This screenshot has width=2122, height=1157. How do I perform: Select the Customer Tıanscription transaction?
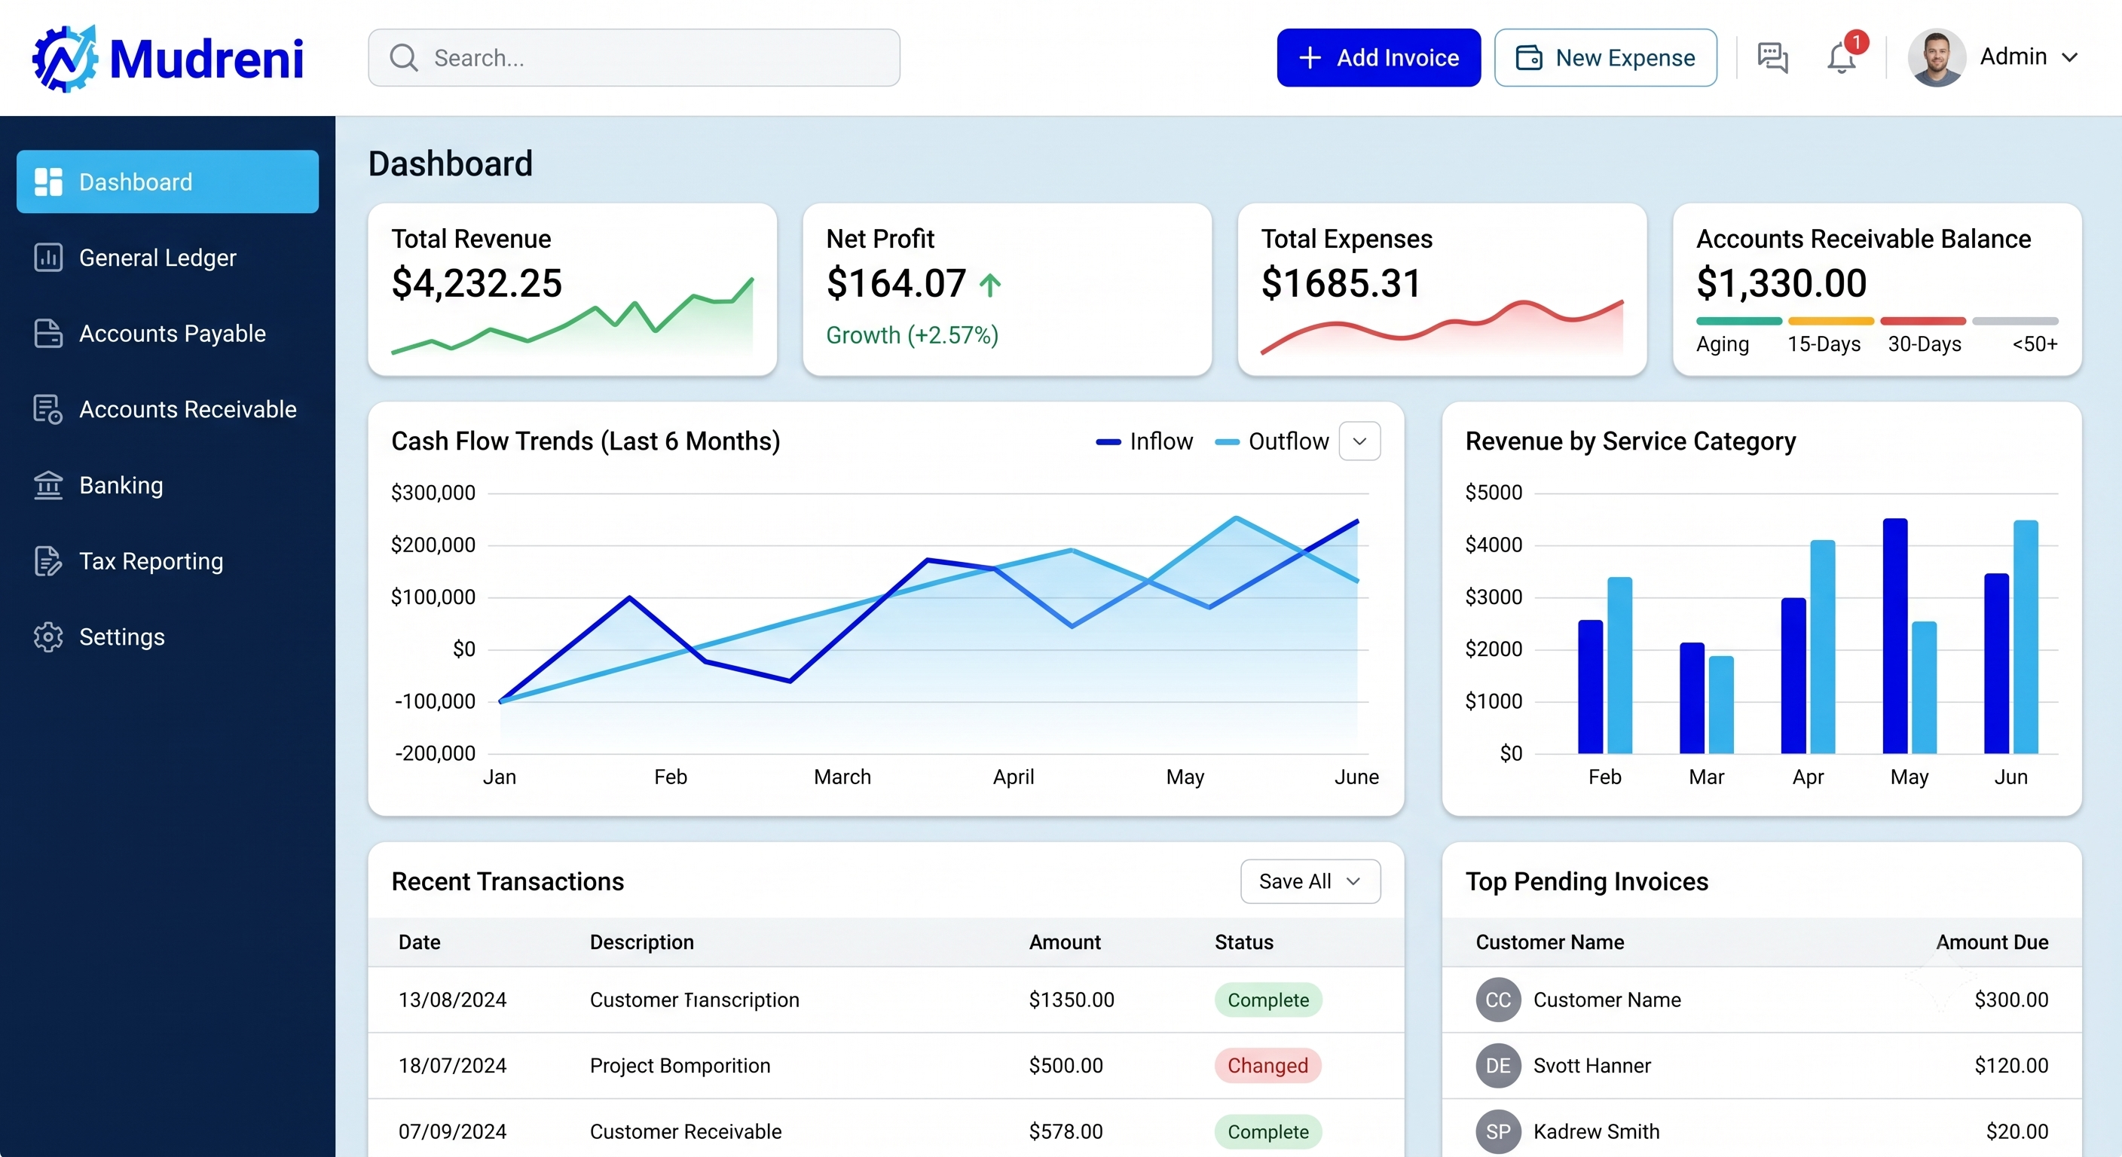(885, 1000)
